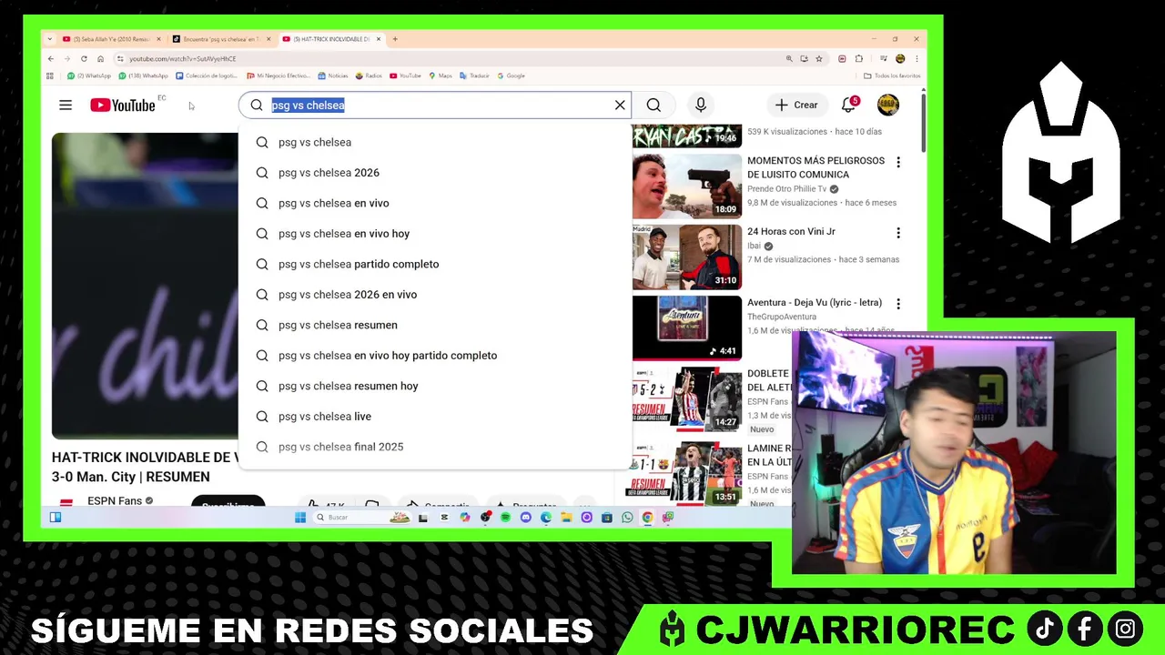Viewport: 1165px width, 655px height.
Task: Open the first WhatsApp bookmark
Action: click(90, 76)
